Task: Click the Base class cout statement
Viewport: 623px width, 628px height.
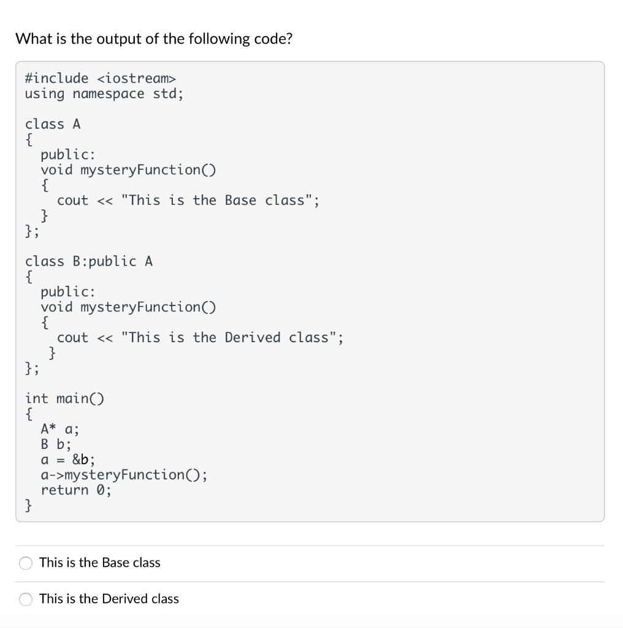Action: [188, 200]
